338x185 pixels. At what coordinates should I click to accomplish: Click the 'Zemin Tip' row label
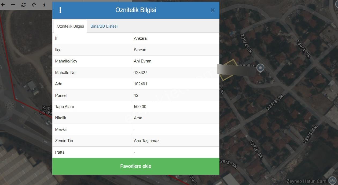(x=64, y=141)
